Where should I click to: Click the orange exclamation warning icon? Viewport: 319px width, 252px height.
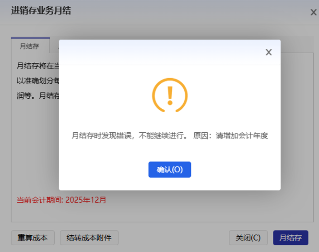click(x=169, y=95)
